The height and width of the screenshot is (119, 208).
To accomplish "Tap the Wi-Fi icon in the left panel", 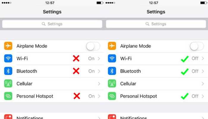I will [x=8, y=58].
